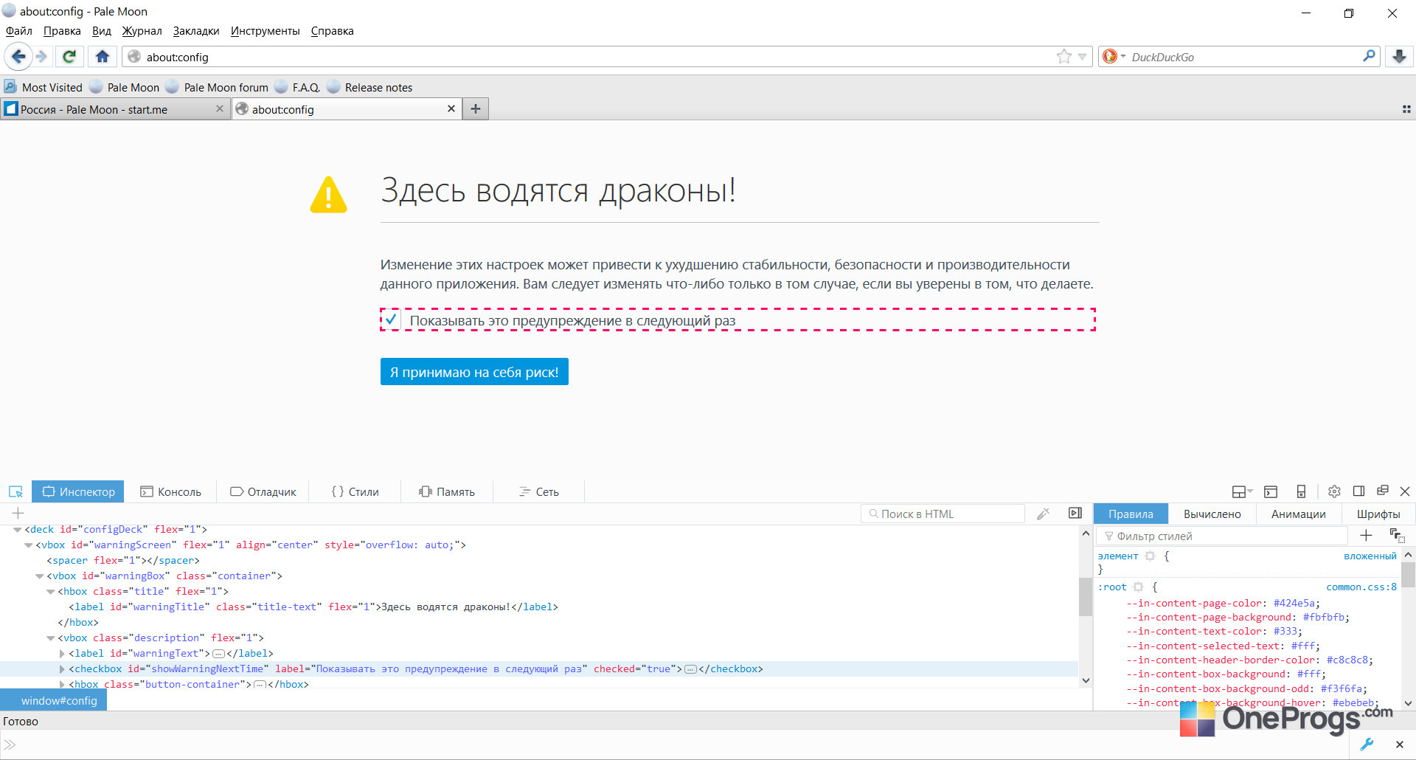Switch to the Память tab
This screenshot has height=760, width=1416.
447,492
